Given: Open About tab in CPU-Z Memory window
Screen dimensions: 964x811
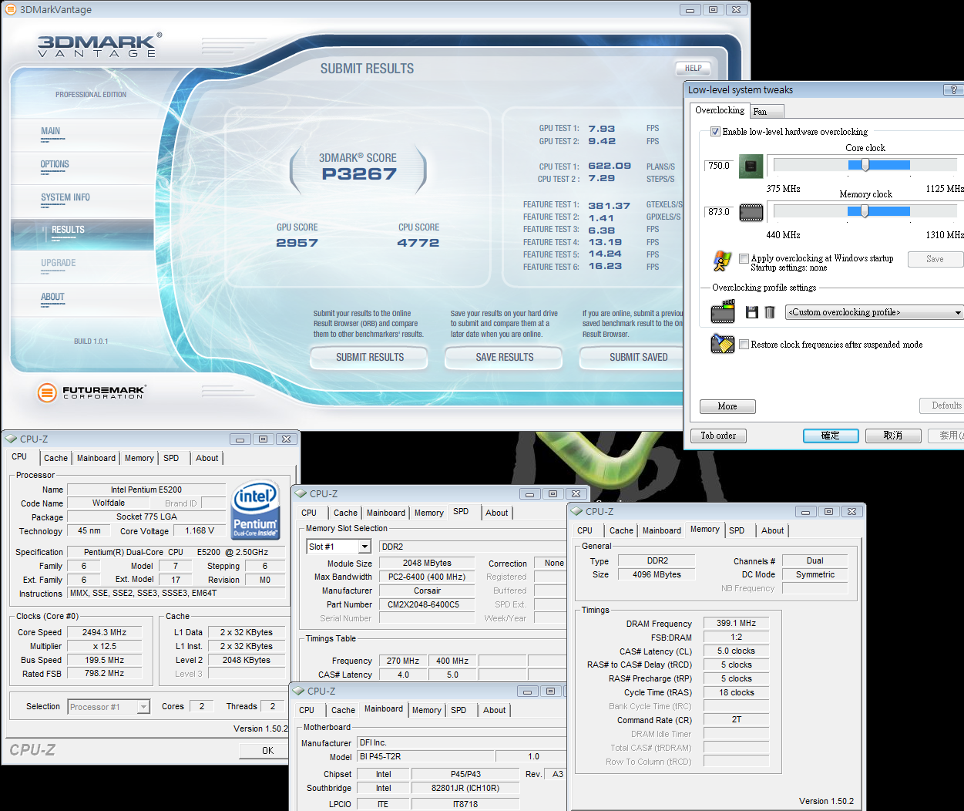Looking at the screenshot, I should point(773,530).
